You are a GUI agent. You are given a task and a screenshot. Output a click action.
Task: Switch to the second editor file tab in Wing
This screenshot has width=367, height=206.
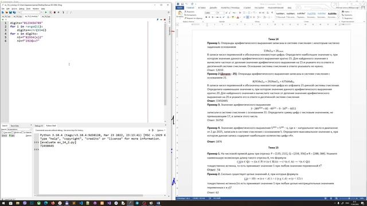[18, 17]
